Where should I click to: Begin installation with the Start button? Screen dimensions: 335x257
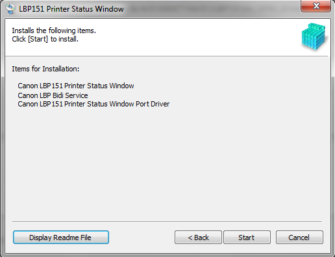[x=247, y=238]
